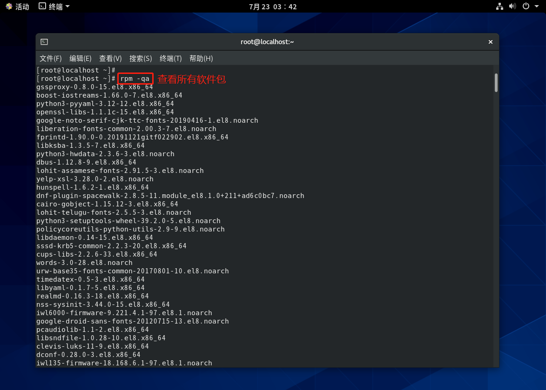
Task: Open the 文件(F) menu
Action: coord(50,58)
